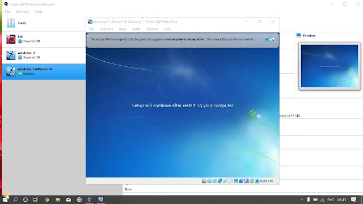Click the VM window title bar icon

(90, 22)
